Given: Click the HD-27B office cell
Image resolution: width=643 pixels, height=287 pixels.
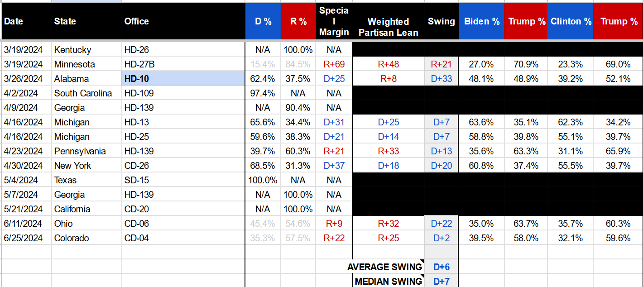Looking at the screenshot, I should pyautogui.click(x=183, y=64).
